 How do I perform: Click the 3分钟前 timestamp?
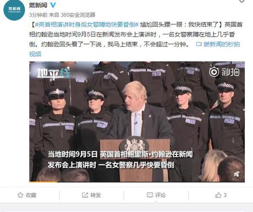(38, 15)
